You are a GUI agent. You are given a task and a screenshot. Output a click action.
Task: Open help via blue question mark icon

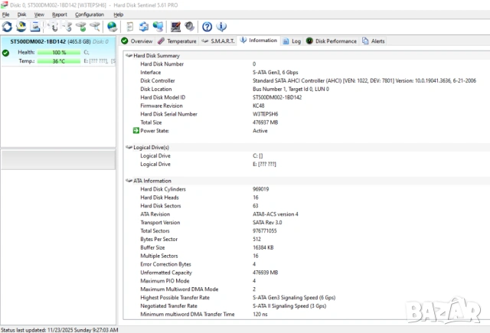click(x=207, y=27)
